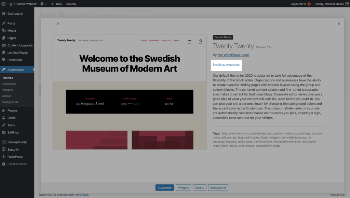This screenshot has width=350, height=198.
Task: Click the Widgets button at bottom
Action: tap(183, 187)
